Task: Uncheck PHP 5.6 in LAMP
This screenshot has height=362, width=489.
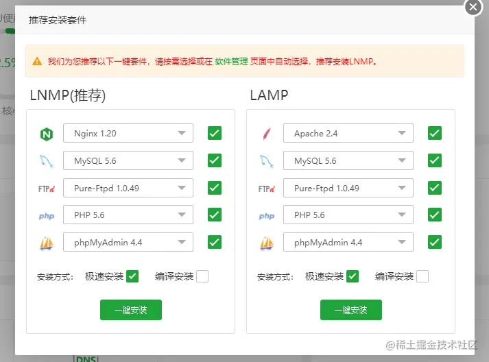Action: coord(435,215)
